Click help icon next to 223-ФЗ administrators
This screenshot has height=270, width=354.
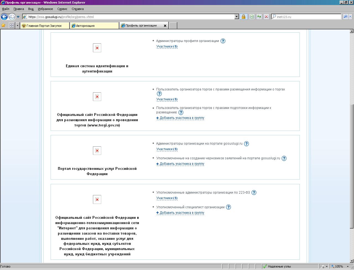point(254,193)
